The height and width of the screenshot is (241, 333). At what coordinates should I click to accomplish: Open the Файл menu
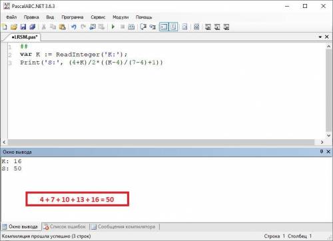coord(11,17)
